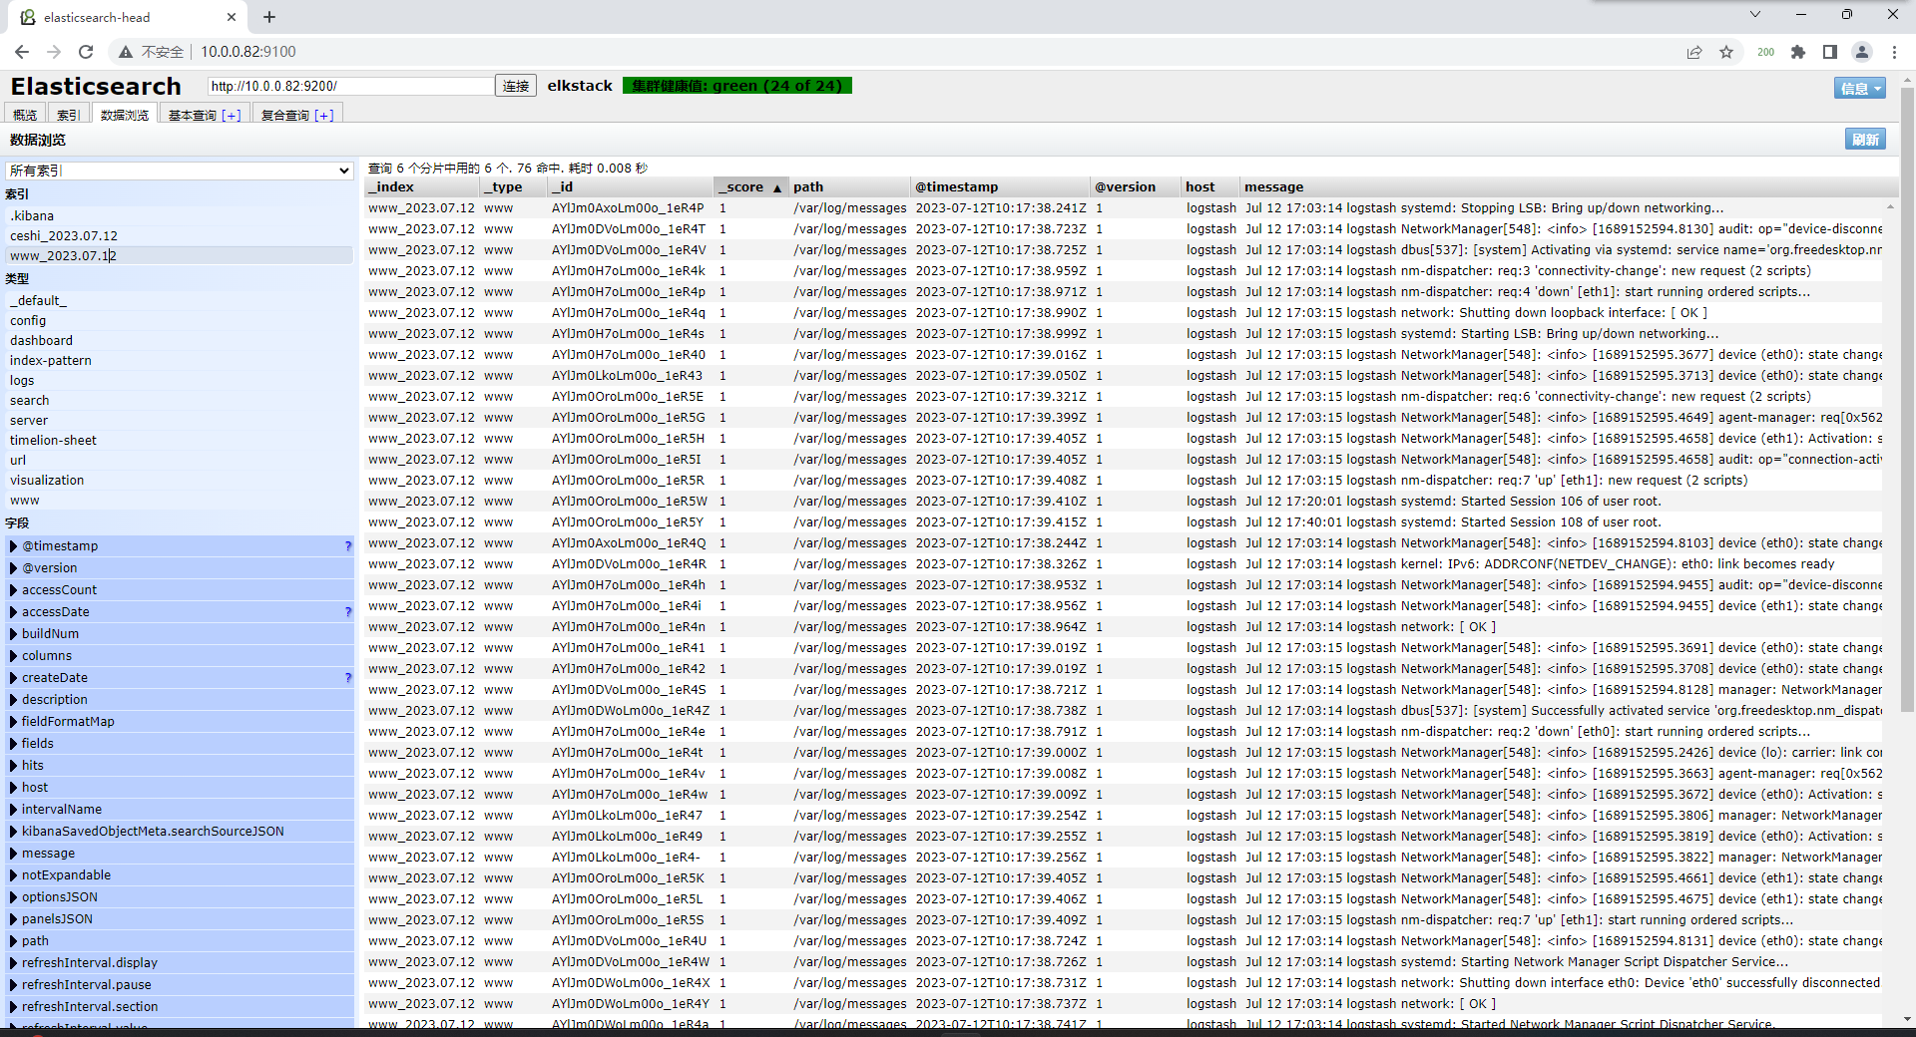Show help icon for @timestamp field

pos(347,545)
